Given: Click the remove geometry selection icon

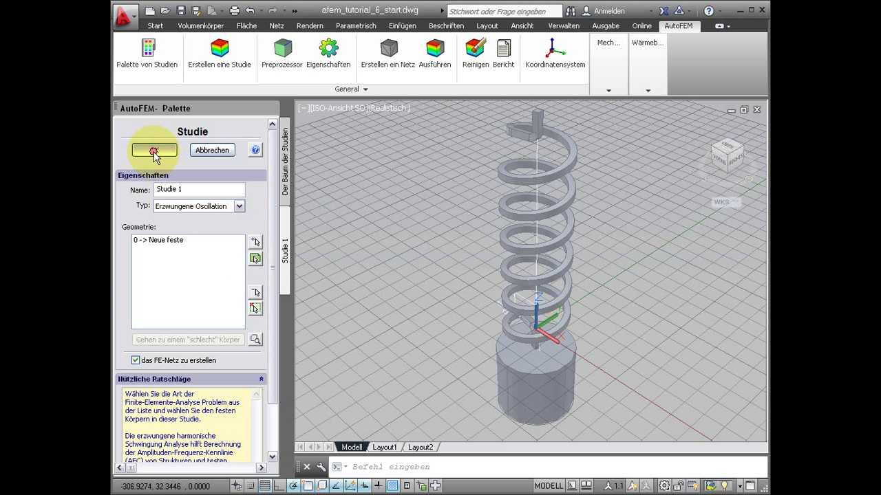Looking at the screenshot, I should point(255,292).
